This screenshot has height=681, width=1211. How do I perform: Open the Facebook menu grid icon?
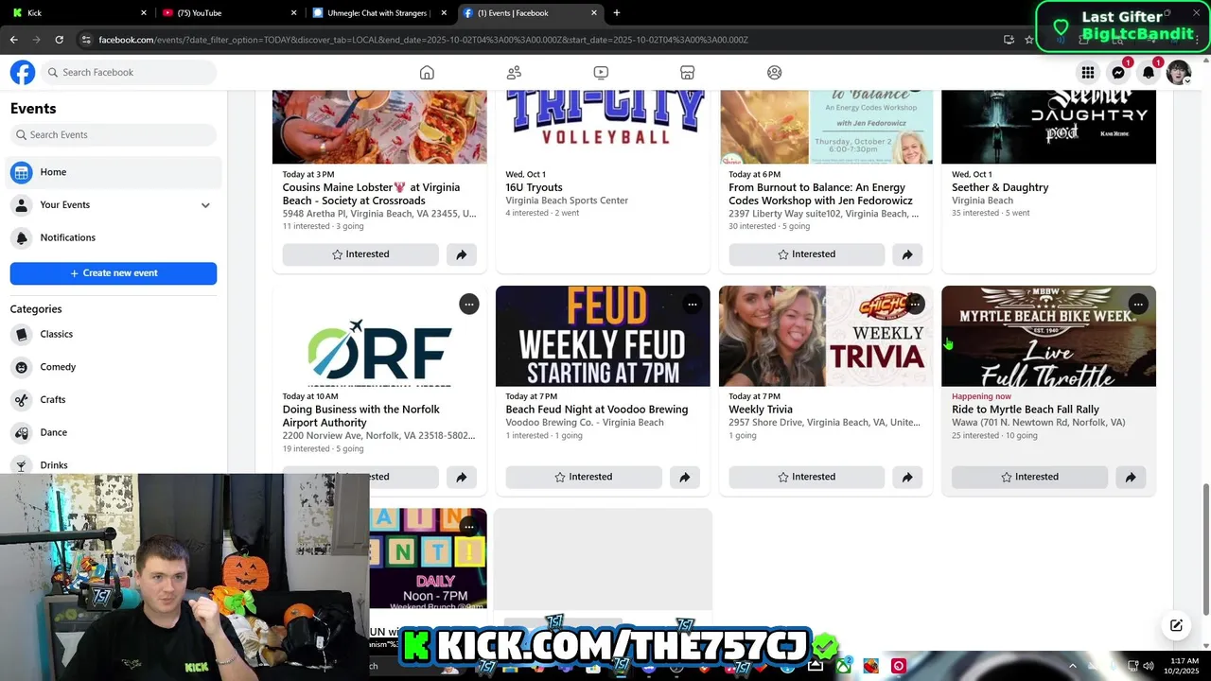pyautogui.click(x=1088, y=73)
